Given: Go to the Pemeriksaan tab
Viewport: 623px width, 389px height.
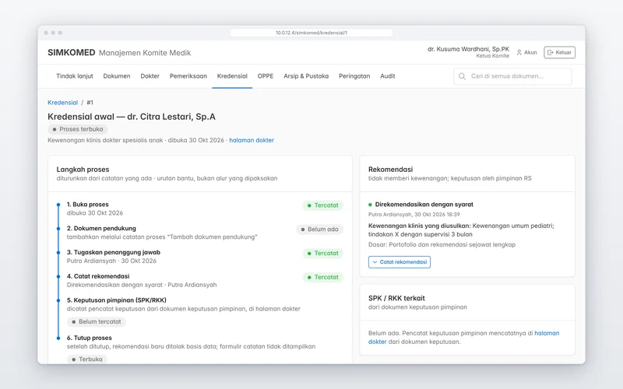Looking at the screenshot, I should (188, 76).
